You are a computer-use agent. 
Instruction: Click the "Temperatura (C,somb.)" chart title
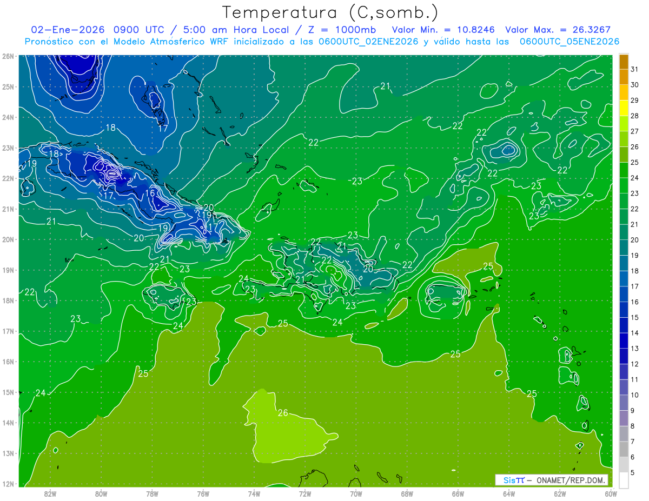[x=330, y=12]
